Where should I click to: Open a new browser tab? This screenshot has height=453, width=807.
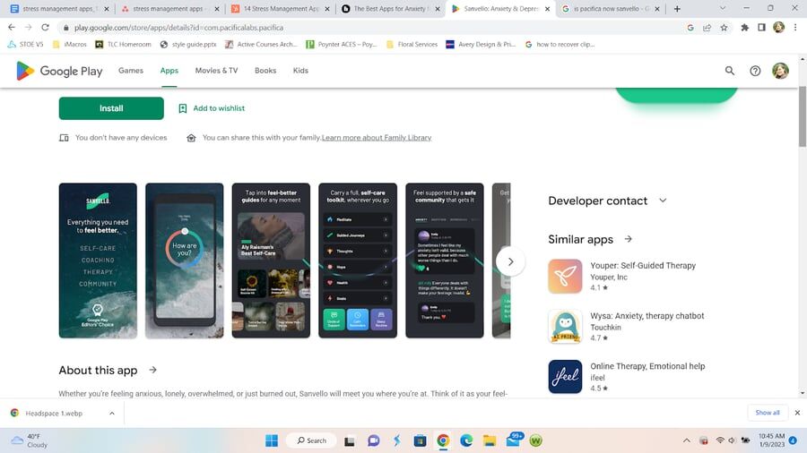tap(677, 9)
